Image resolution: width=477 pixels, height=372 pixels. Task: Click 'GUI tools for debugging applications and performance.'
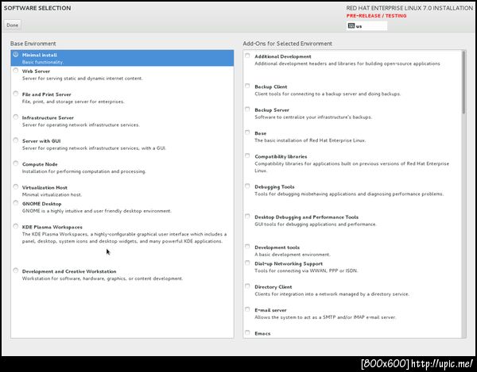(316, 224)
